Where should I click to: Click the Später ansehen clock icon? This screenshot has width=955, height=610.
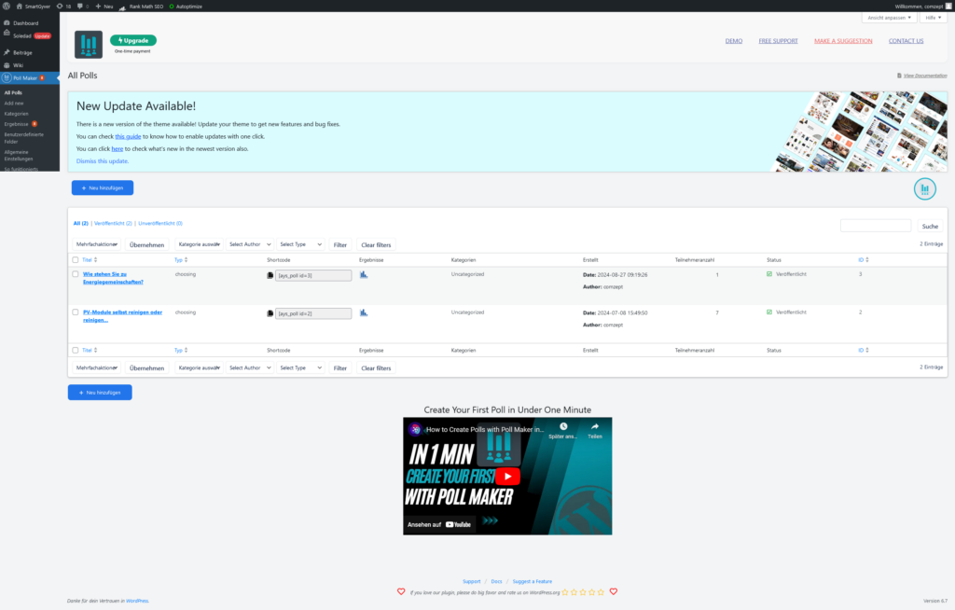pyautogui.click(x=563, y=429)
